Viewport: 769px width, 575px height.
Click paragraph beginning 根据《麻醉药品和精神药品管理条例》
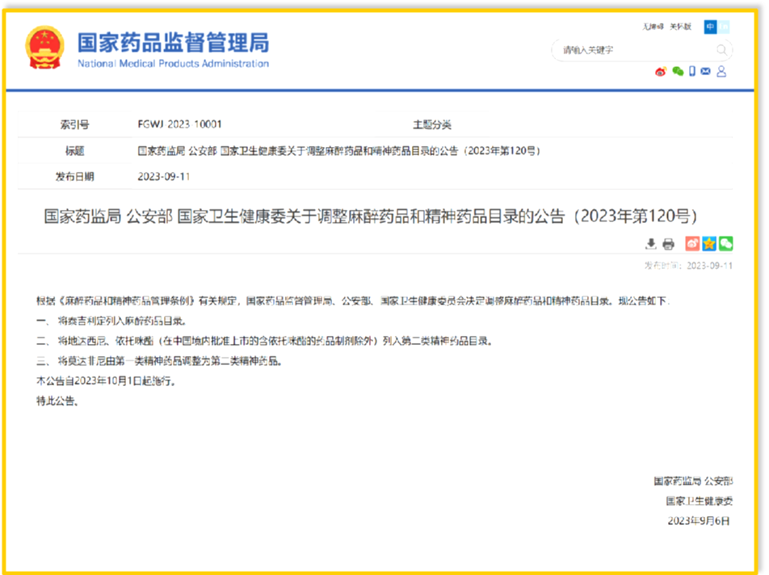(x=353, y=300)
